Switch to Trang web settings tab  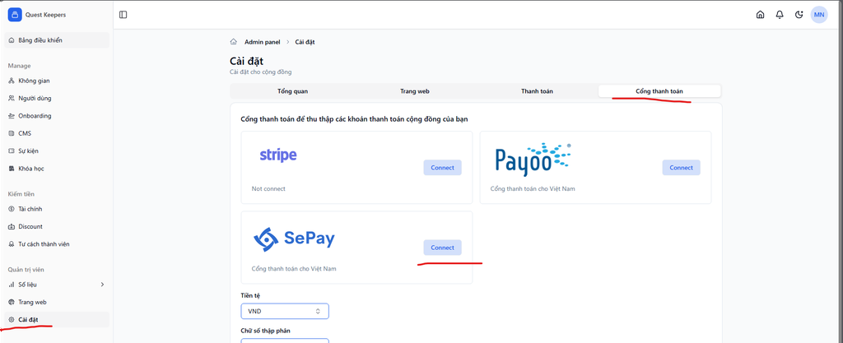(x=415, y=91)
